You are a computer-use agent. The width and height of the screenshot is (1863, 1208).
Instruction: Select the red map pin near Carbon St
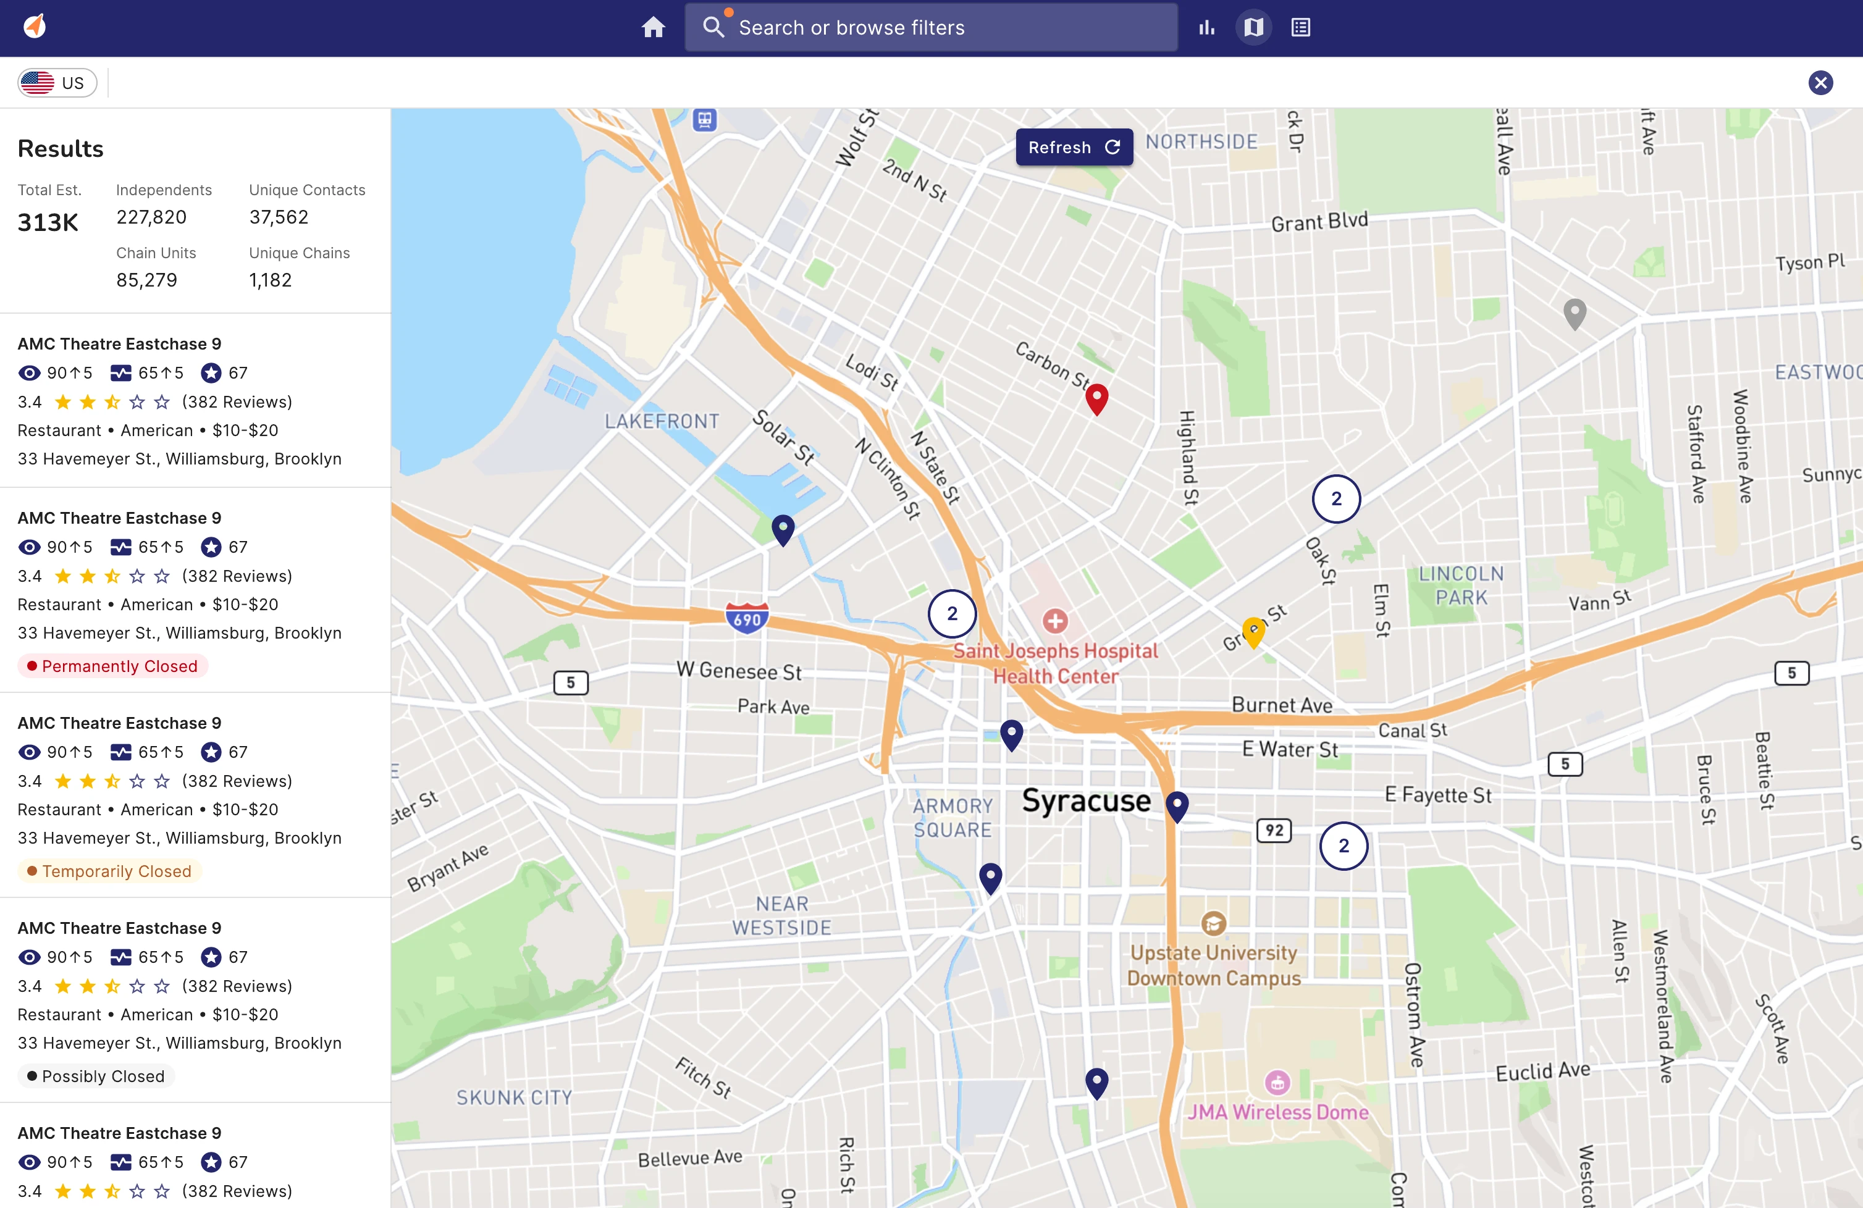click(1096, 398)
